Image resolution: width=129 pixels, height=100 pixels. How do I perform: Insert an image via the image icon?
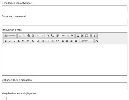(78, 36)
